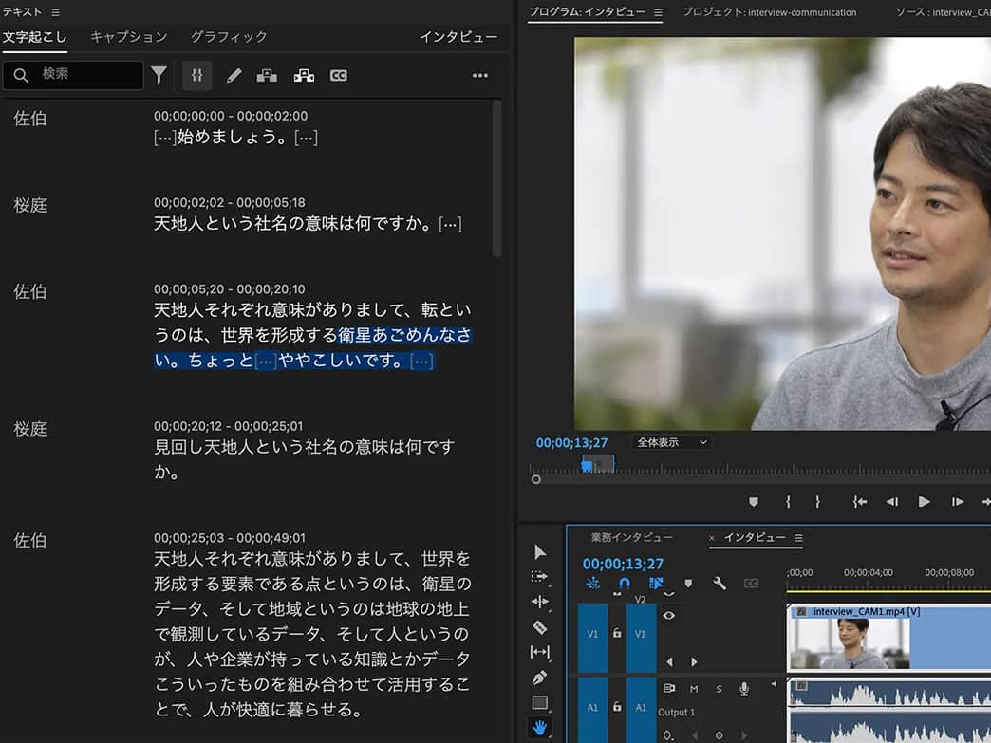Image resolution: width=991 pixels, height=743 pixels.
Task: Toggle V1 track visibility eye icon
Action: (668, 615)
